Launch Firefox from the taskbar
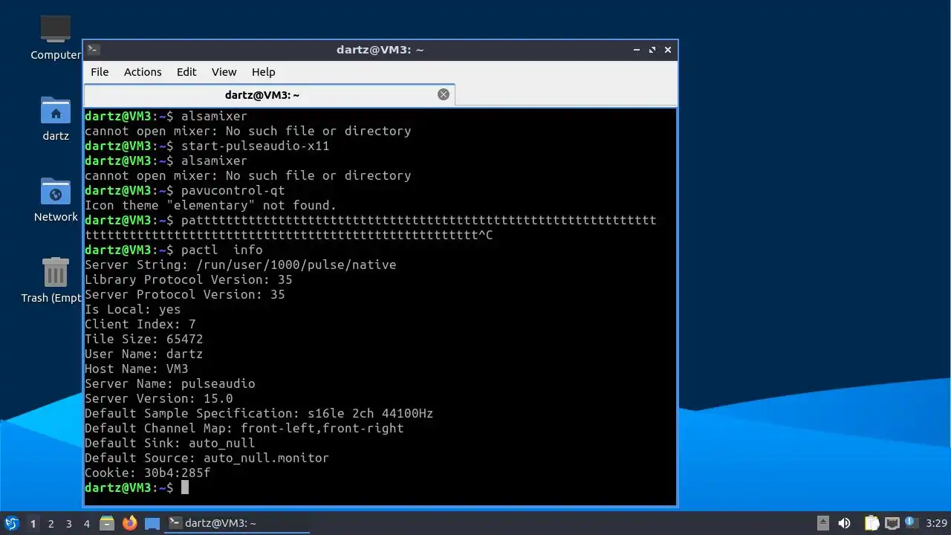This screenshot has width=951, height=535. pyautogui.click(x=130, y=523)
